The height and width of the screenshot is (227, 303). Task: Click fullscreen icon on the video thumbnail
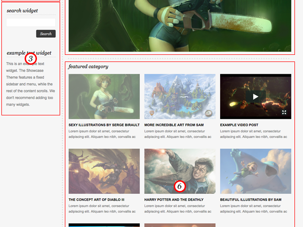coord(284,112)
